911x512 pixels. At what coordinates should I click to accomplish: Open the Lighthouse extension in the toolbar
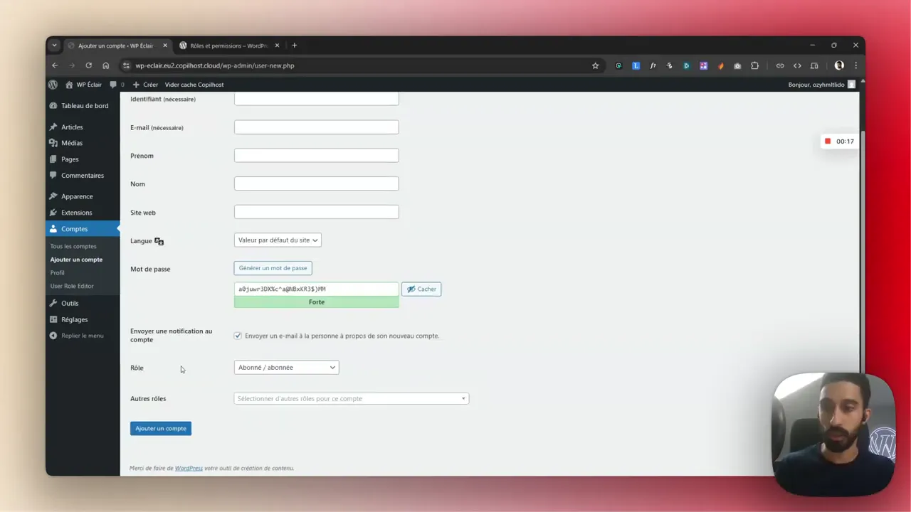point(636,65)
